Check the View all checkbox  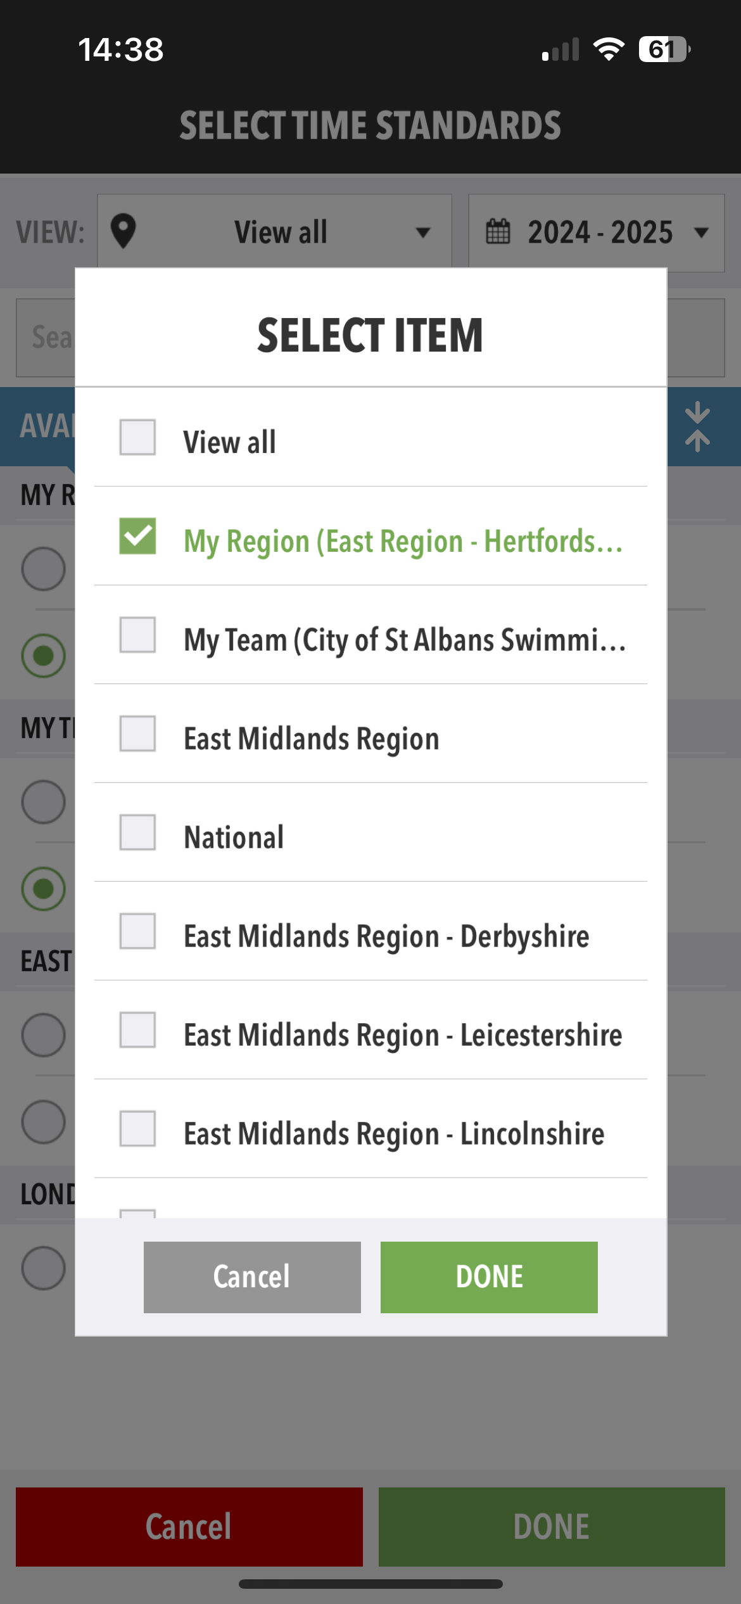tap(137, 437)
